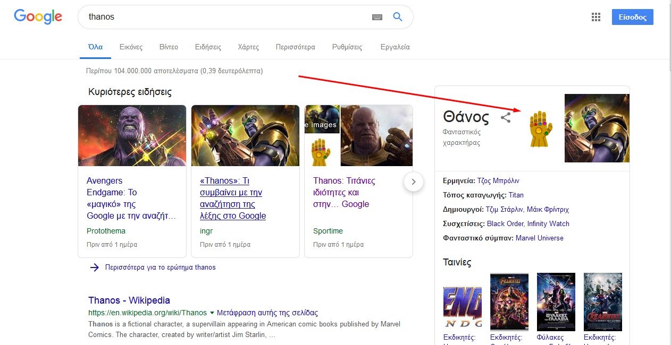Open the Βίντεο tab

169,47
